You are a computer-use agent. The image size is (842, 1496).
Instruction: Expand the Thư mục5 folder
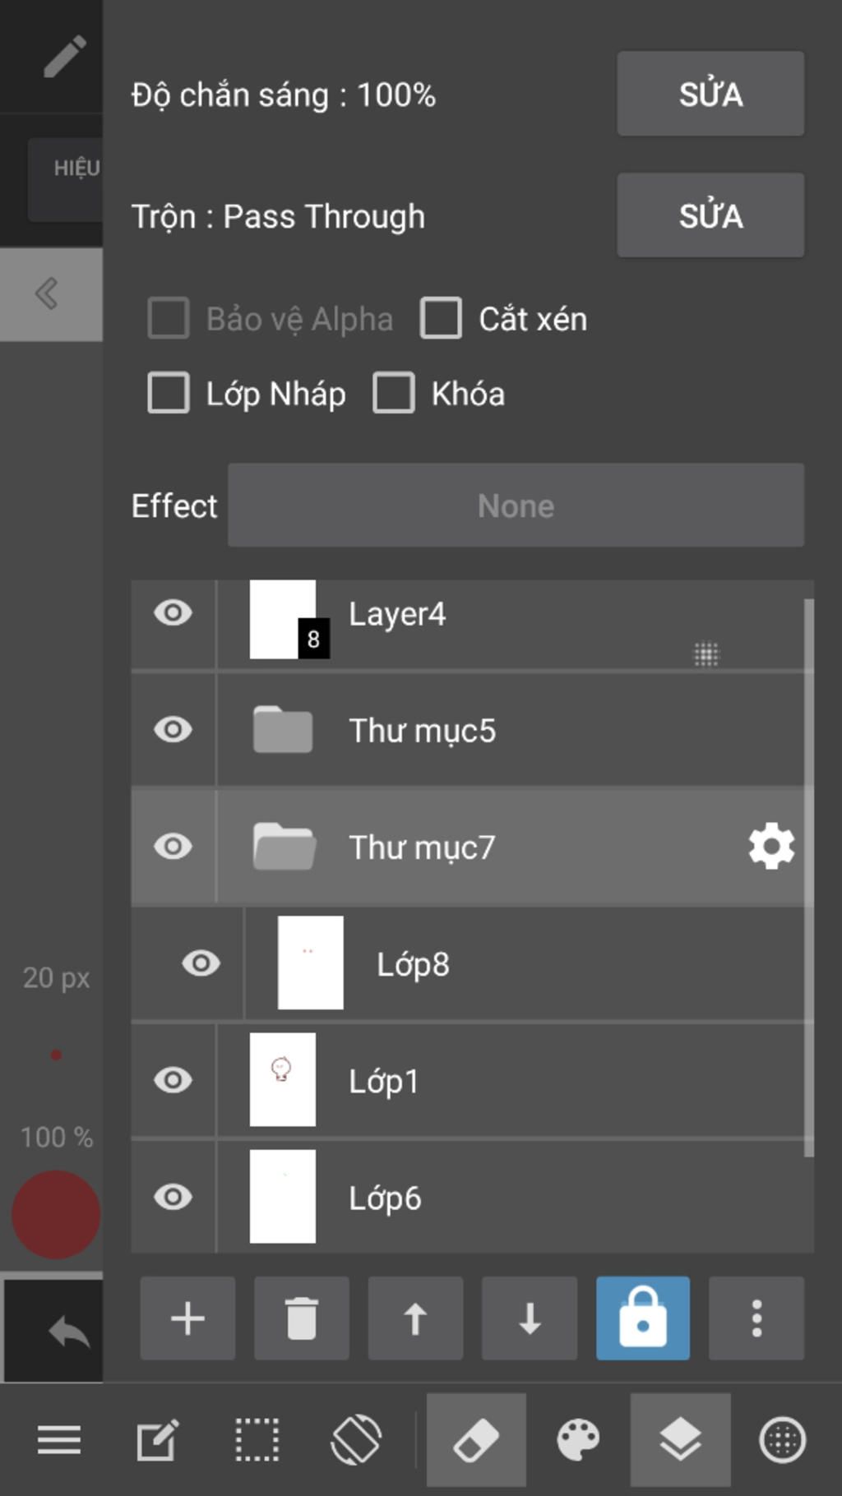[x=283, y=730]
